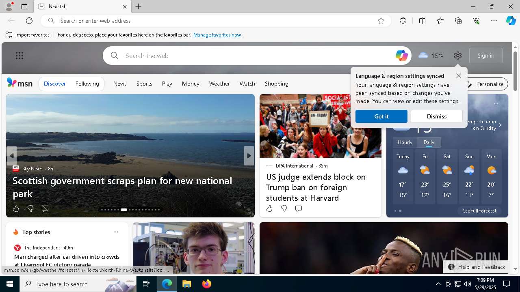Open US judge Harvard headline

316,187
